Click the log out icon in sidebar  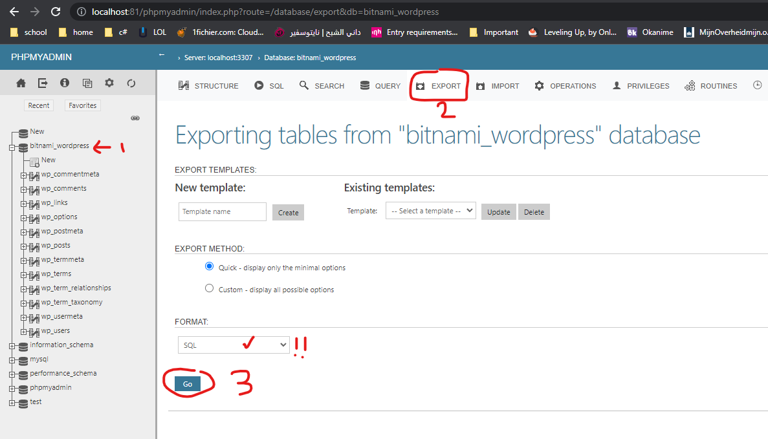43,83
